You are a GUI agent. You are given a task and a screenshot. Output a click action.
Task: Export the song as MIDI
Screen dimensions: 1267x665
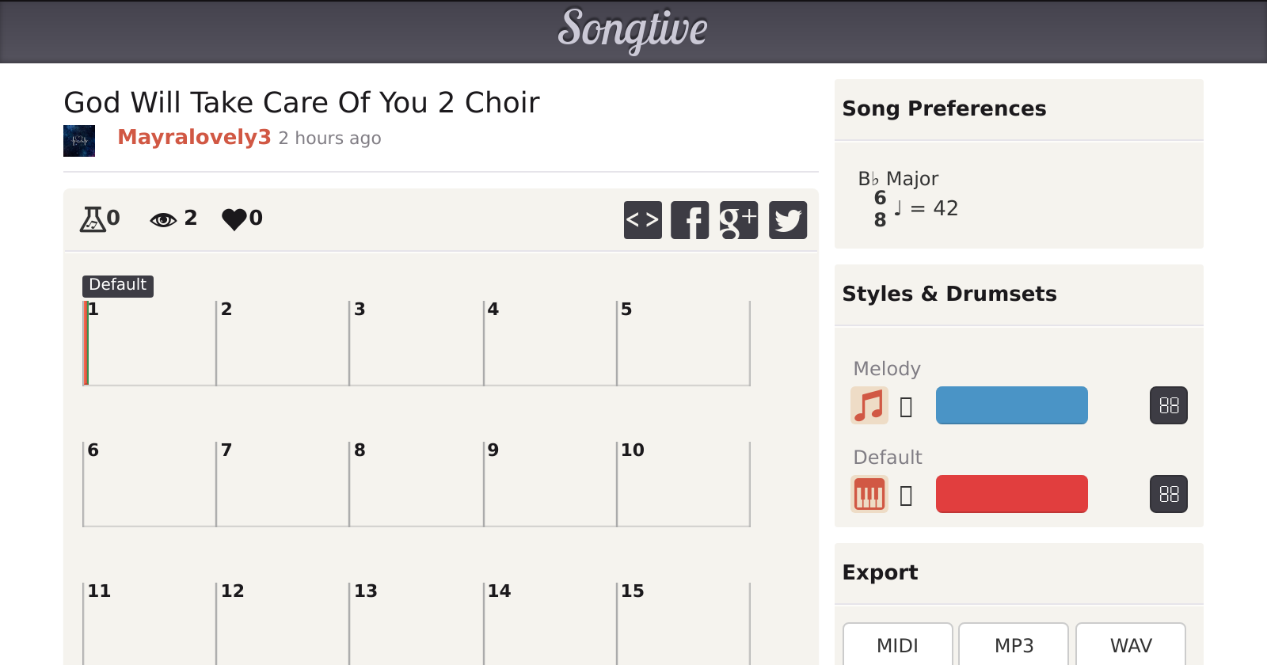pyautogui.click(x=897, y=645)
